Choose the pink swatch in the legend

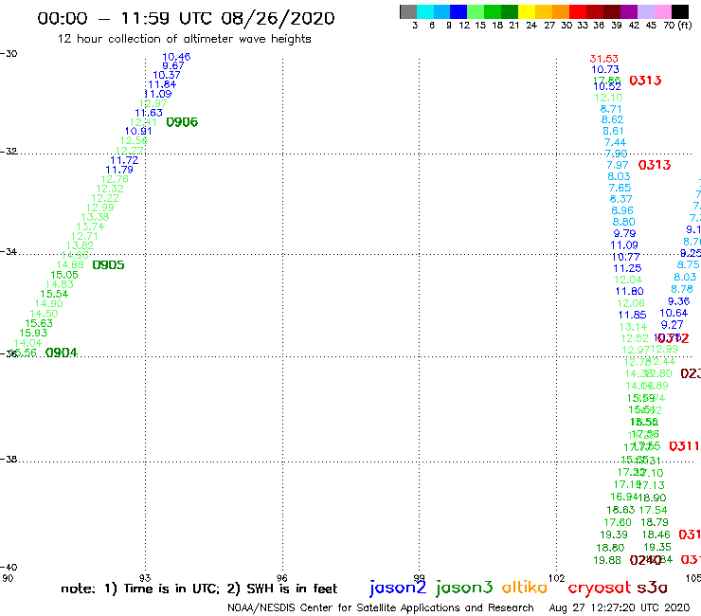click(663, 11)
